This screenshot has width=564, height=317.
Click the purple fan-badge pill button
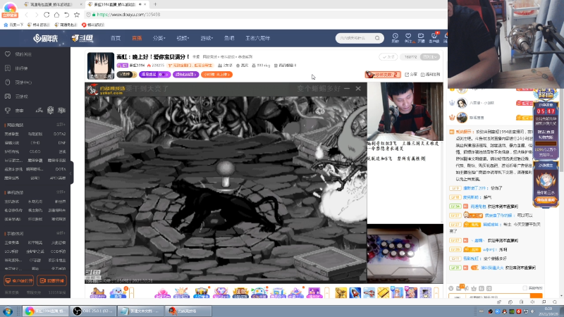(186, 75)
